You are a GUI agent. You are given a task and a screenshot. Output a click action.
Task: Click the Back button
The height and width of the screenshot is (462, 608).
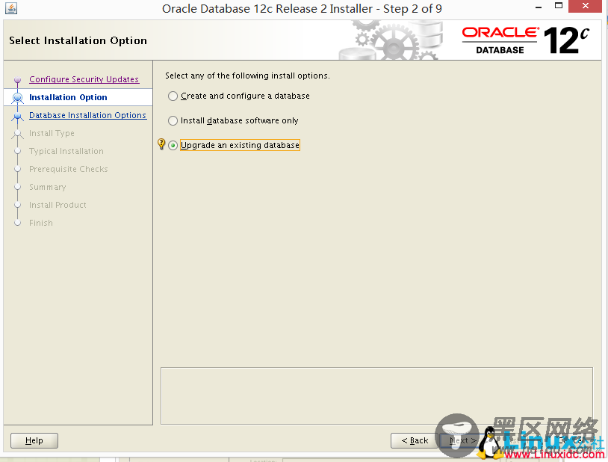(415, 440)
